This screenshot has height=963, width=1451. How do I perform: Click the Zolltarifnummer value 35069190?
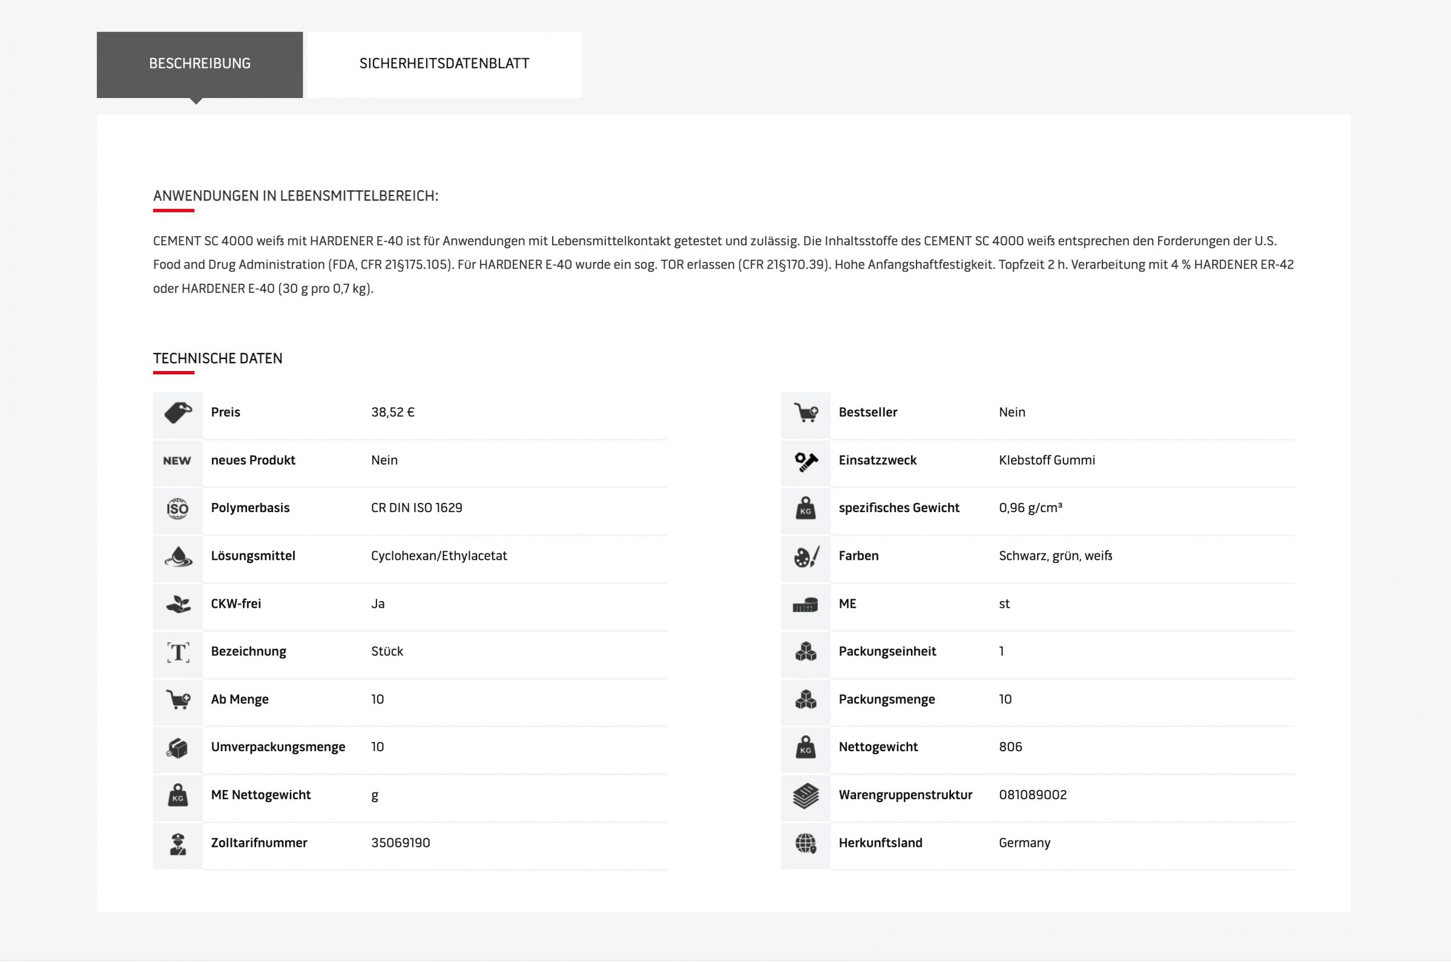pyautogui.click(x=400, y=843)
